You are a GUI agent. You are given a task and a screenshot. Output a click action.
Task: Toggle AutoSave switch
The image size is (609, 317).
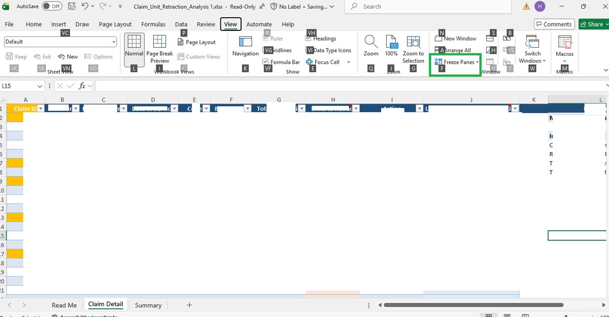(52, 7)
